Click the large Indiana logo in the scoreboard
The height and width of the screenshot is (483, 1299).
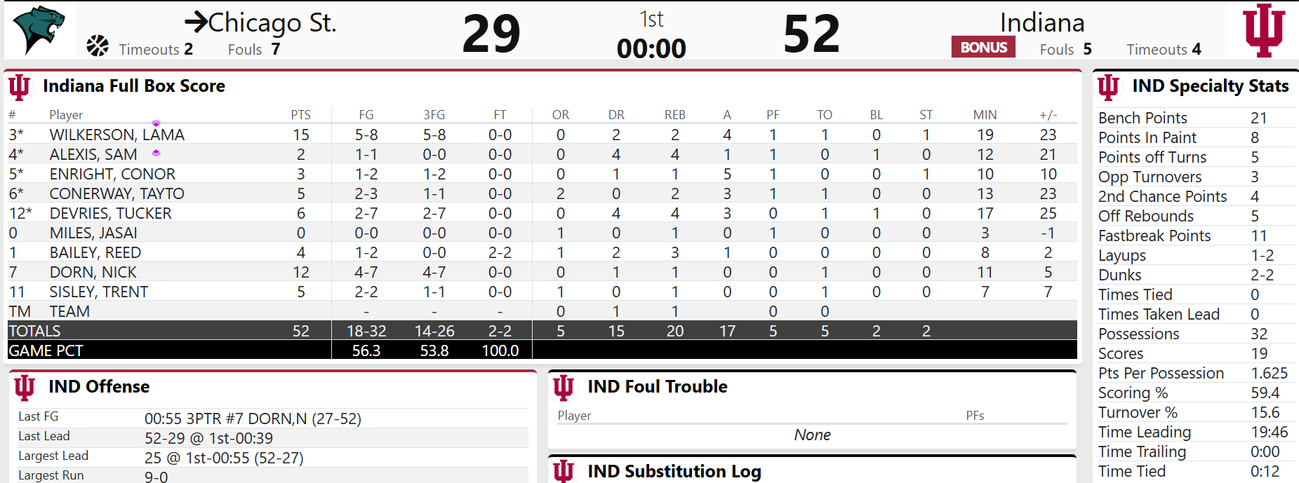1263,29
